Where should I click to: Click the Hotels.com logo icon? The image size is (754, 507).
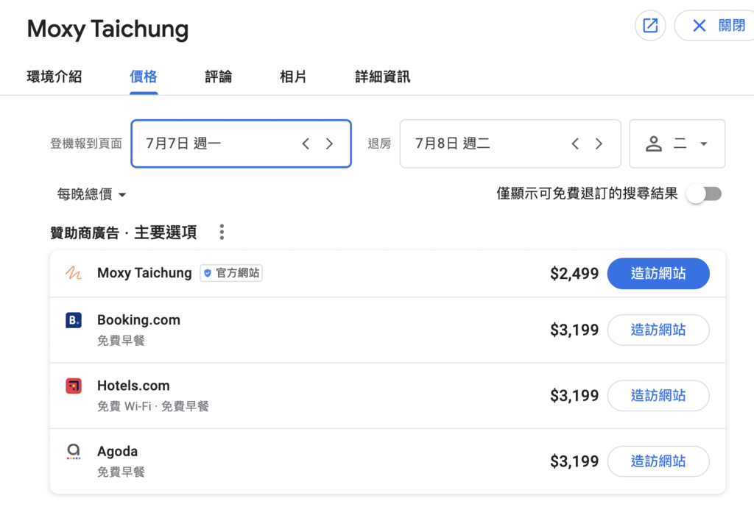pos(74,386)
